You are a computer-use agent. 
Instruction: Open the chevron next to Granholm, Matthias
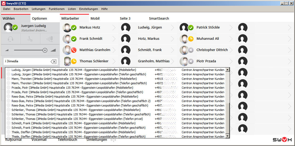pos(172,61)
